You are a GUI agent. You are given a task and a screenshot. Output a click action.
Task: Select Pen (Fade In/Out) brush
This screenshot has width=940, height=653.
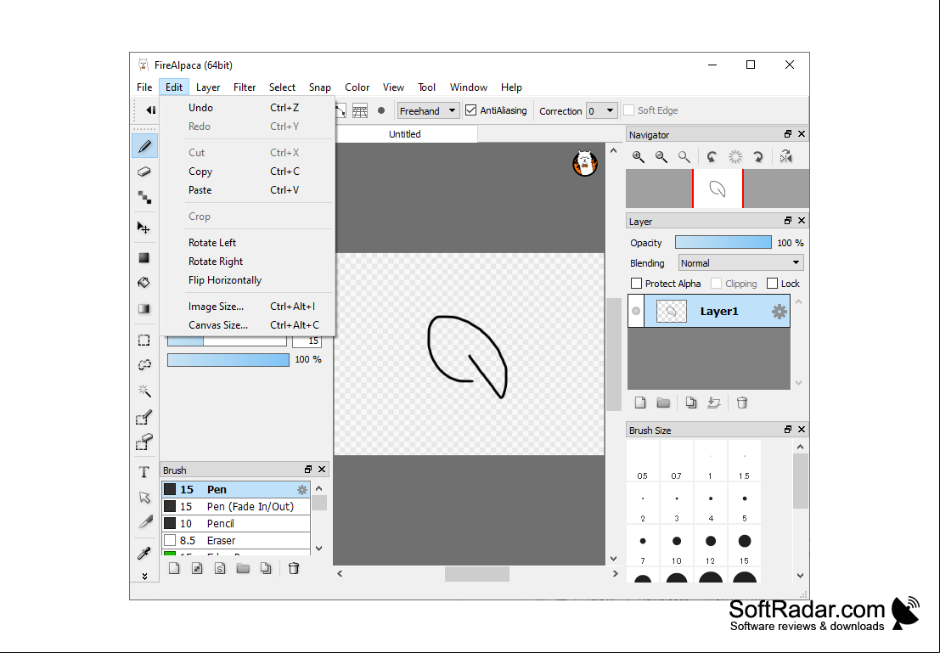[236, 507]
